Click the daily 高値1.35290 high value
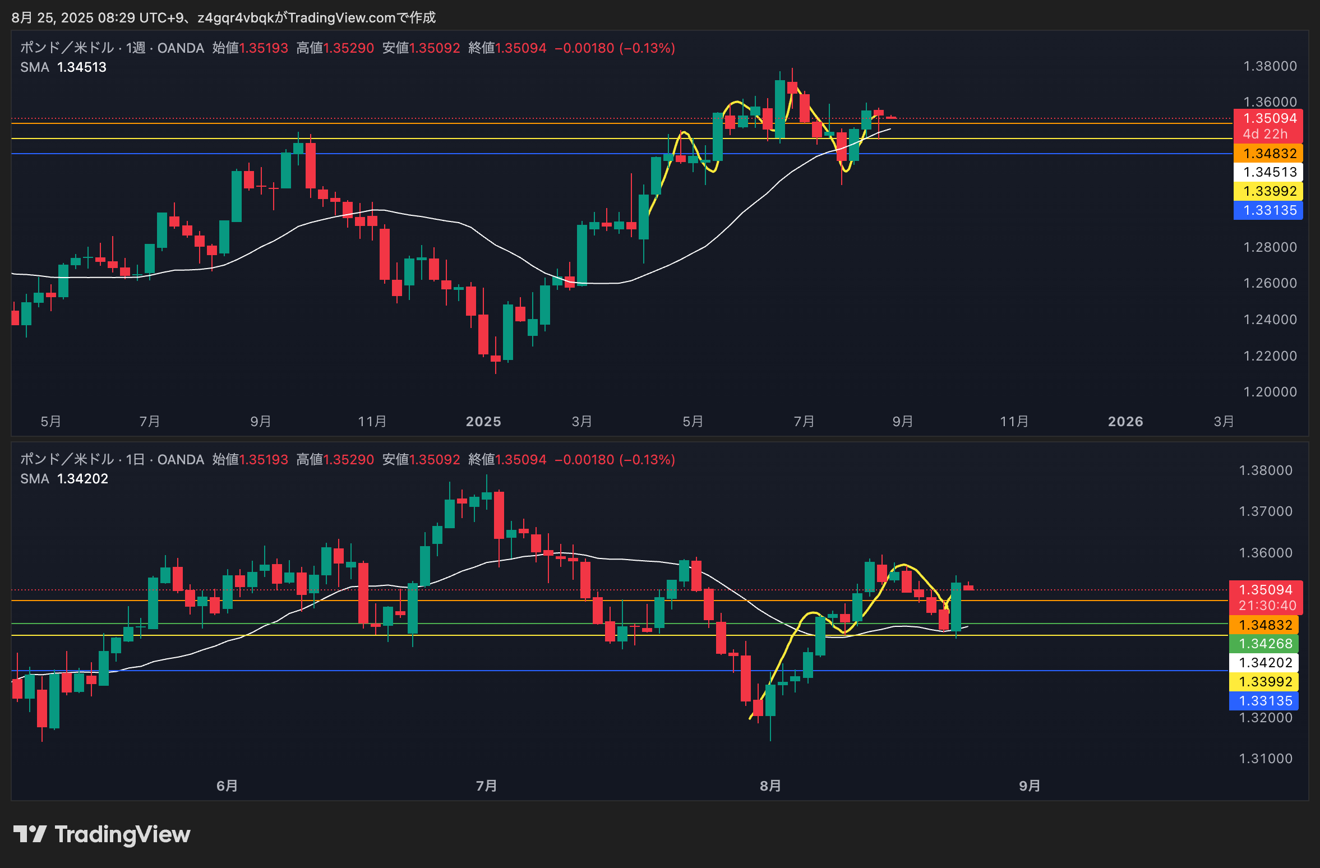This screenshot has width=1320, height=868. click(x=335, y=460)
